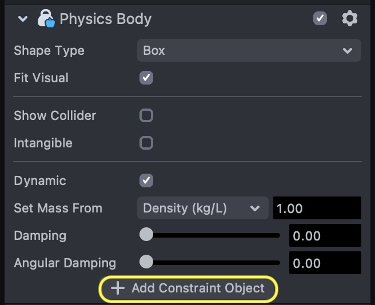375x305 pixels.
Task: Click the Angular Damping slider handle
Action: pyautogui.click(x=146, y=262)
